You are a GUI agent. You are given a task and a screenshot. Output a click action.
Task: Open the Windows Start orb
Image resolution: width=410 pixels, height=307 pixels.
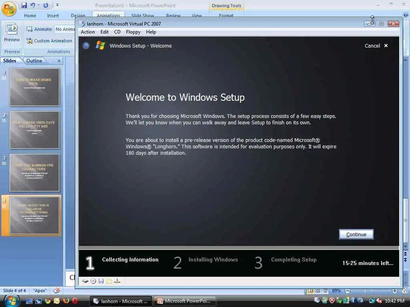pos(12,301)
